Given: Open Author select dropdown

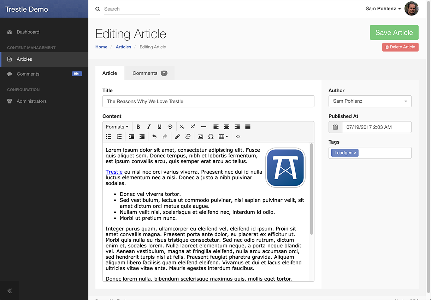Looking at the screenshot, I should coord(370,101).
